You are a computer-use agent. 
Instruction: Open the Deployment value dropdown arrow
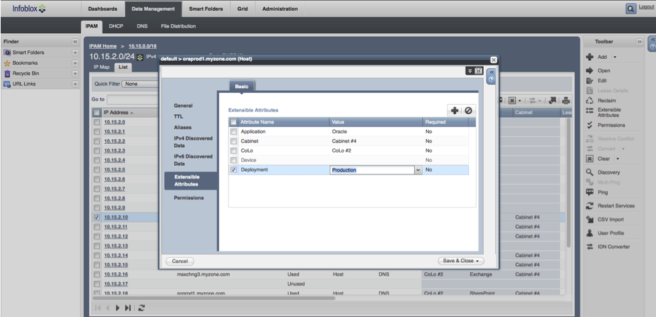click(418, 170)
